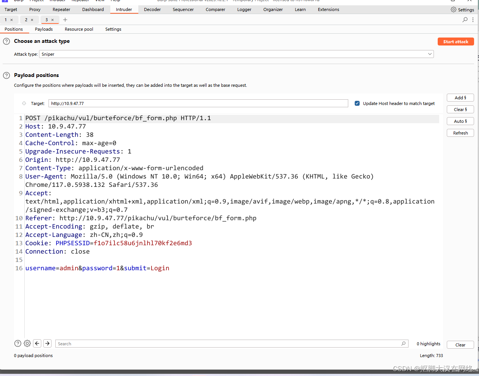Click the PHPSESSID cookie value

coord(143,243)
